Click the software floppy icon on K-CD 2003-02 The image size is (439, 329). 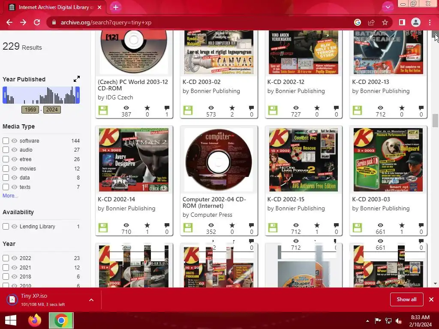click(x=188, y=110)
